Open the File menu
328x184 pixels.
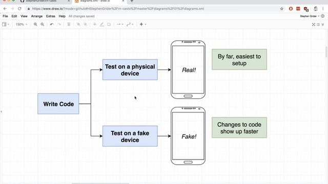tap(5, 16)
